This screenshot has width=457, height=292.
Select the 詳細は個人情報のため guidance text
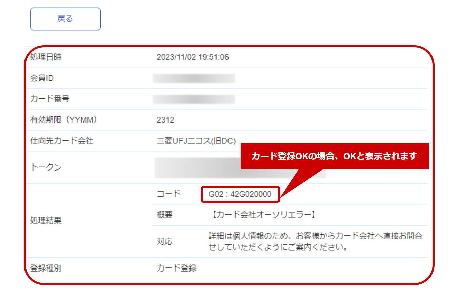click(315, 242)
